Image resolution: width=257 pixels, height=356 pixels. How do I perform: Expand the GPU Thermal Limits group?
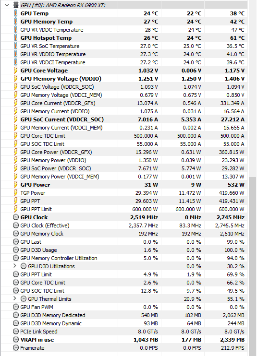tap(15, 298)
